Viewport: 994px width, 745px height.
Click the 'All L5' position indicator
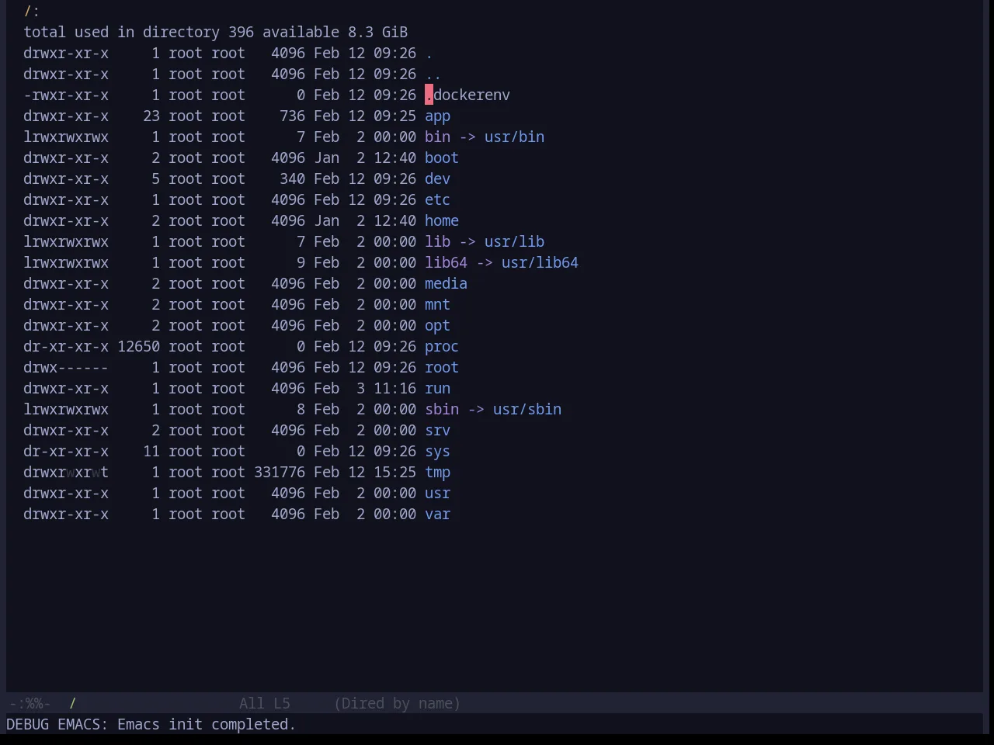pyautogui.click(x=264, y=704)
